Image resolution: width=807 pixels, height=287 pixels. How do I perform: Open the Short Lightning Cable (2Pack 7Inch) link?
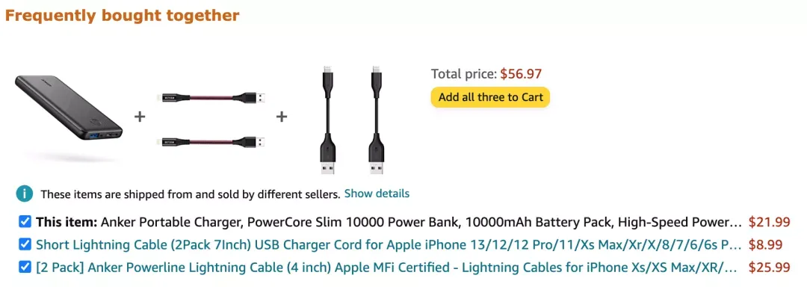[x=389, y=245]
